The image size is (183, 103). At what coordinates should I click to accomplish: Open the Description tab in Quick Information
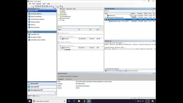(x=69, y=79)
